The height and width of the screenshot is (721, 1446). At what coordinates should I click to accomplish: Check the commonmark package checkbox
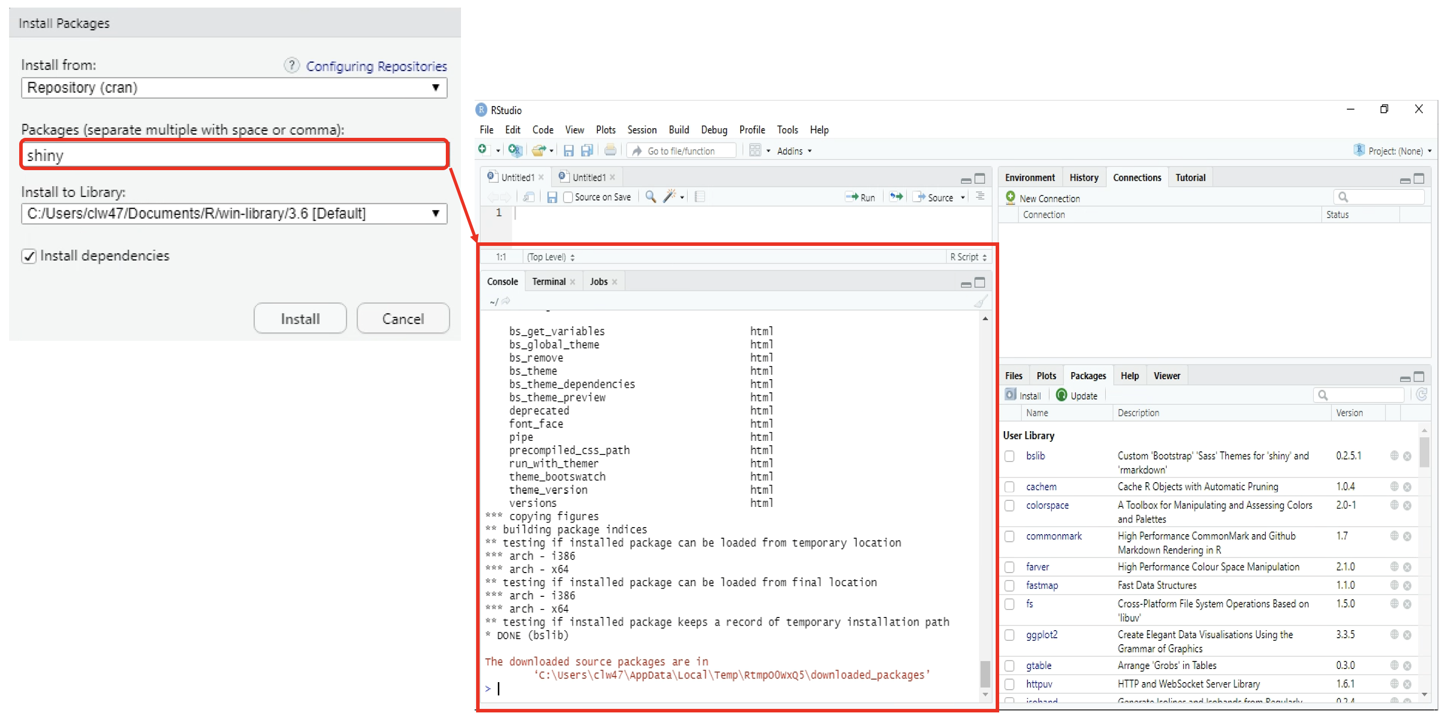pos(1009,537)
